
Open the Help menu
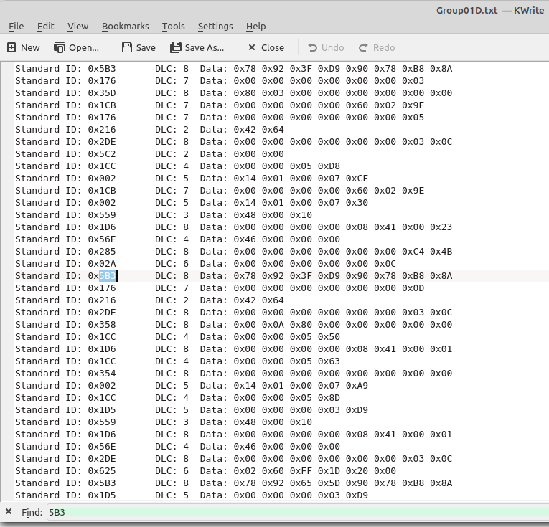point(255,27)
